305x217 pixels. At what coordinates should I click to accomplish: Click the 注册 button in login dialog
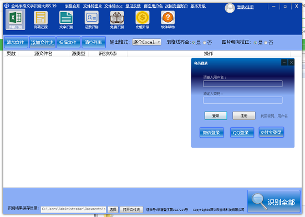244,115
